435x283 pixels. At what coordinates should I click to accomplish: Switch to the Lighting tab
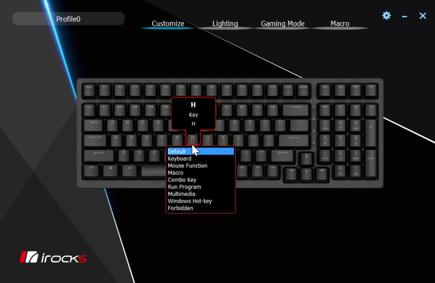225,23
